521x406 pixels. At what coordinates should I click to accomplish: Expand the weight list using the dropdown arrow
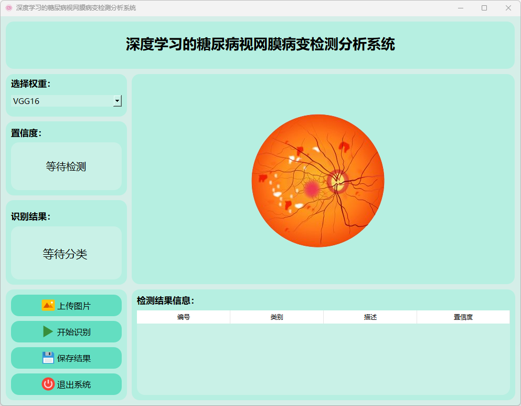(118, 101)
